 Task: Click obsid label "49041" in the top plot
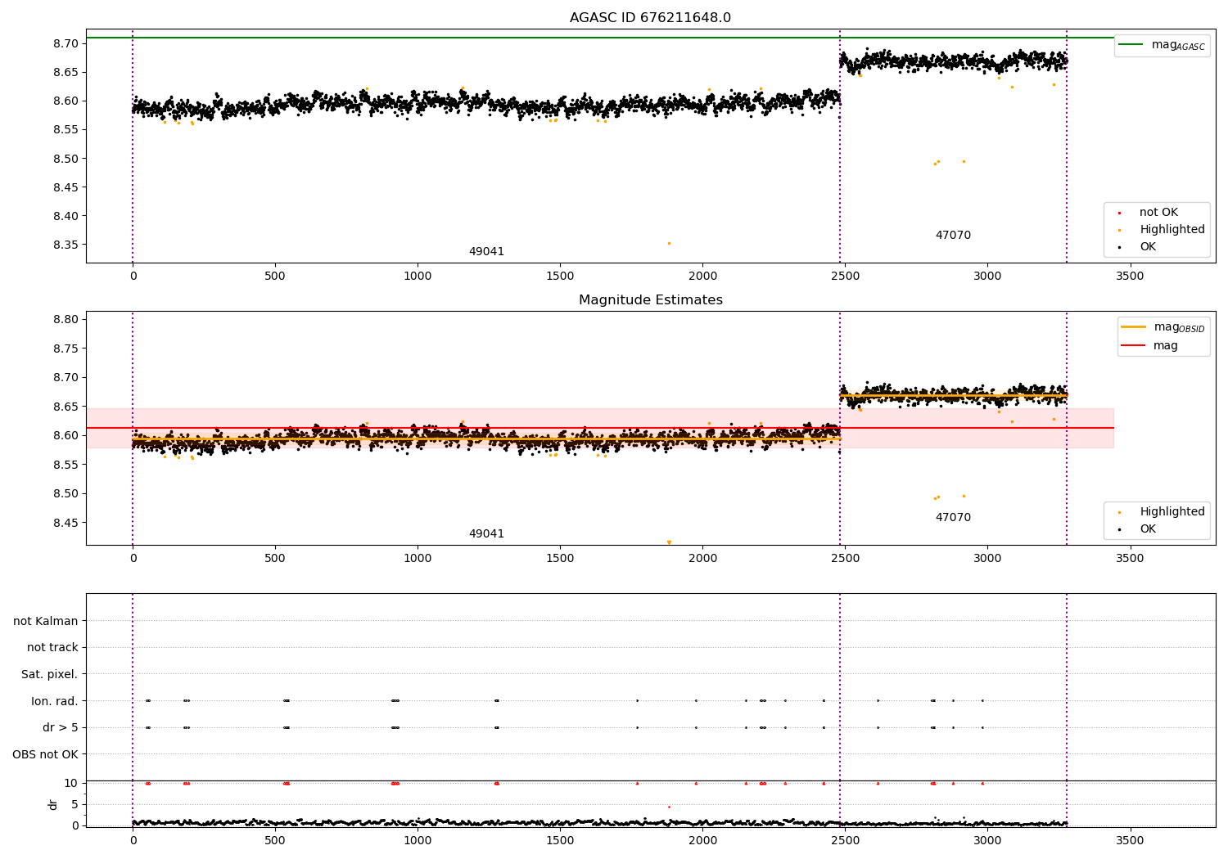click(486, 252)
